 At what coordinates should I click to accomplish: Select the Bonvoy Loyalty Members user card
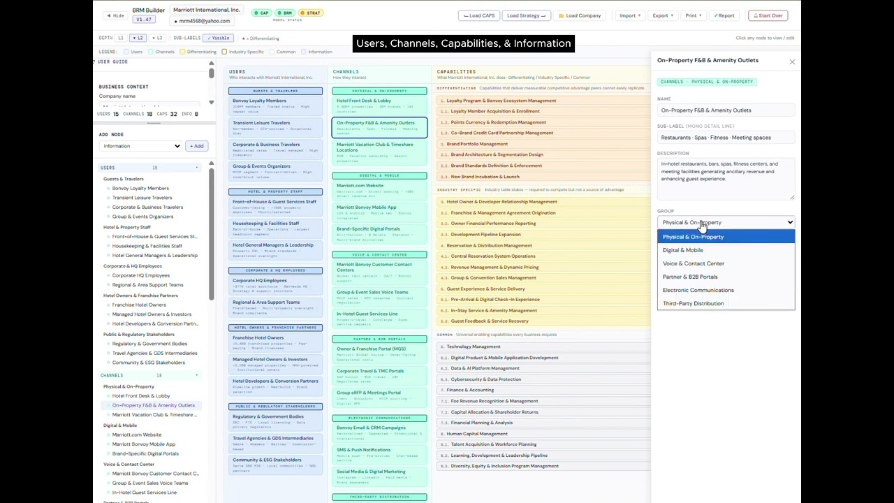coord(275,106)
